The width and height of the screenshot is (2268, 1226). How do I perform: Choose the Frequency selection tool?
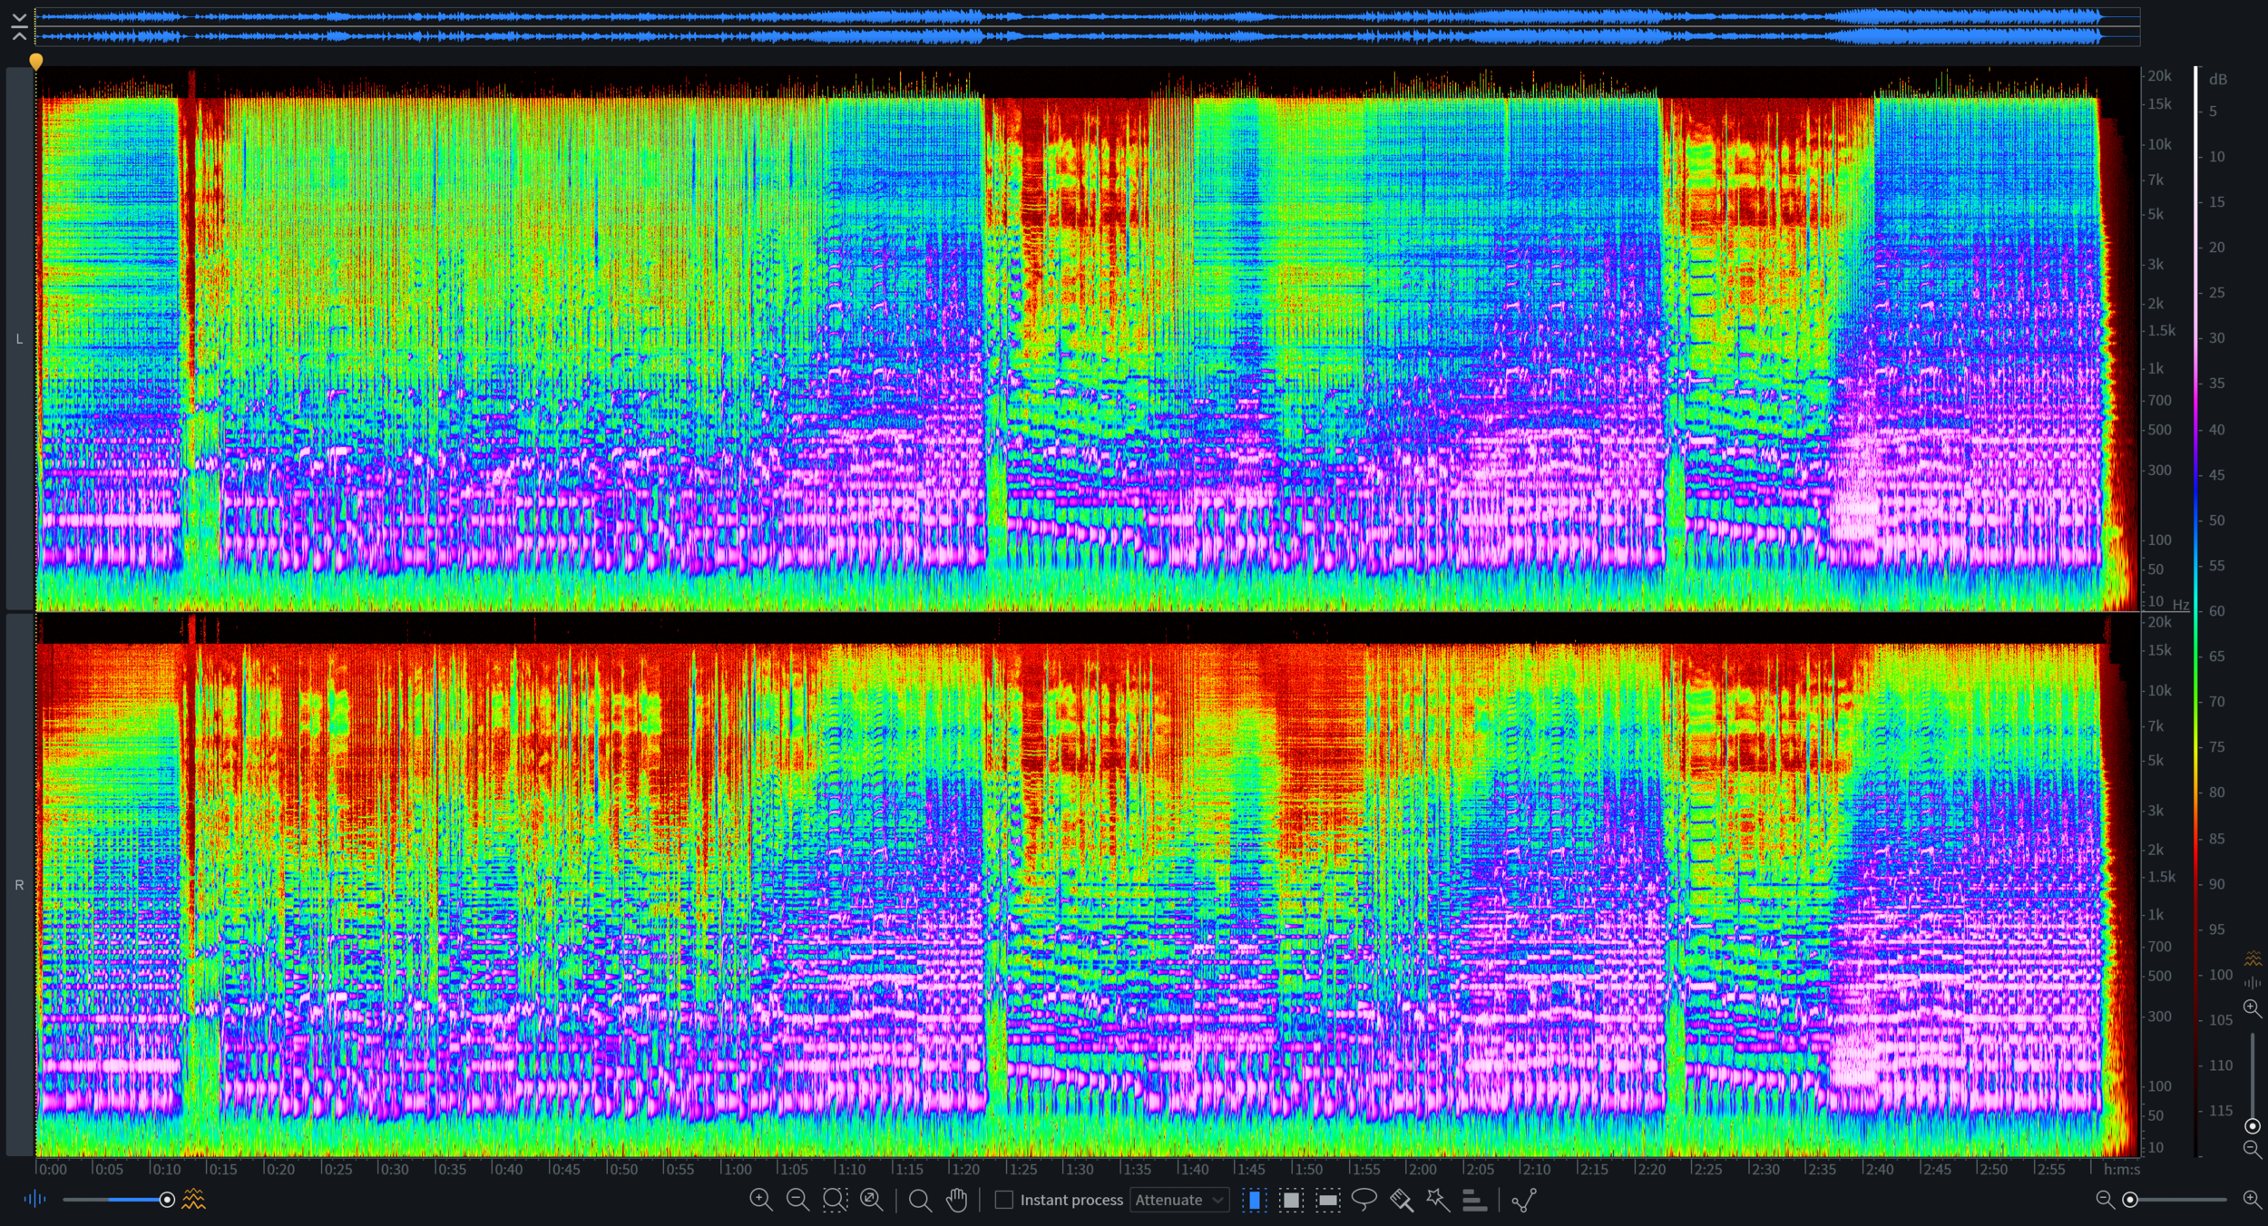[x=1327, y=1200]
